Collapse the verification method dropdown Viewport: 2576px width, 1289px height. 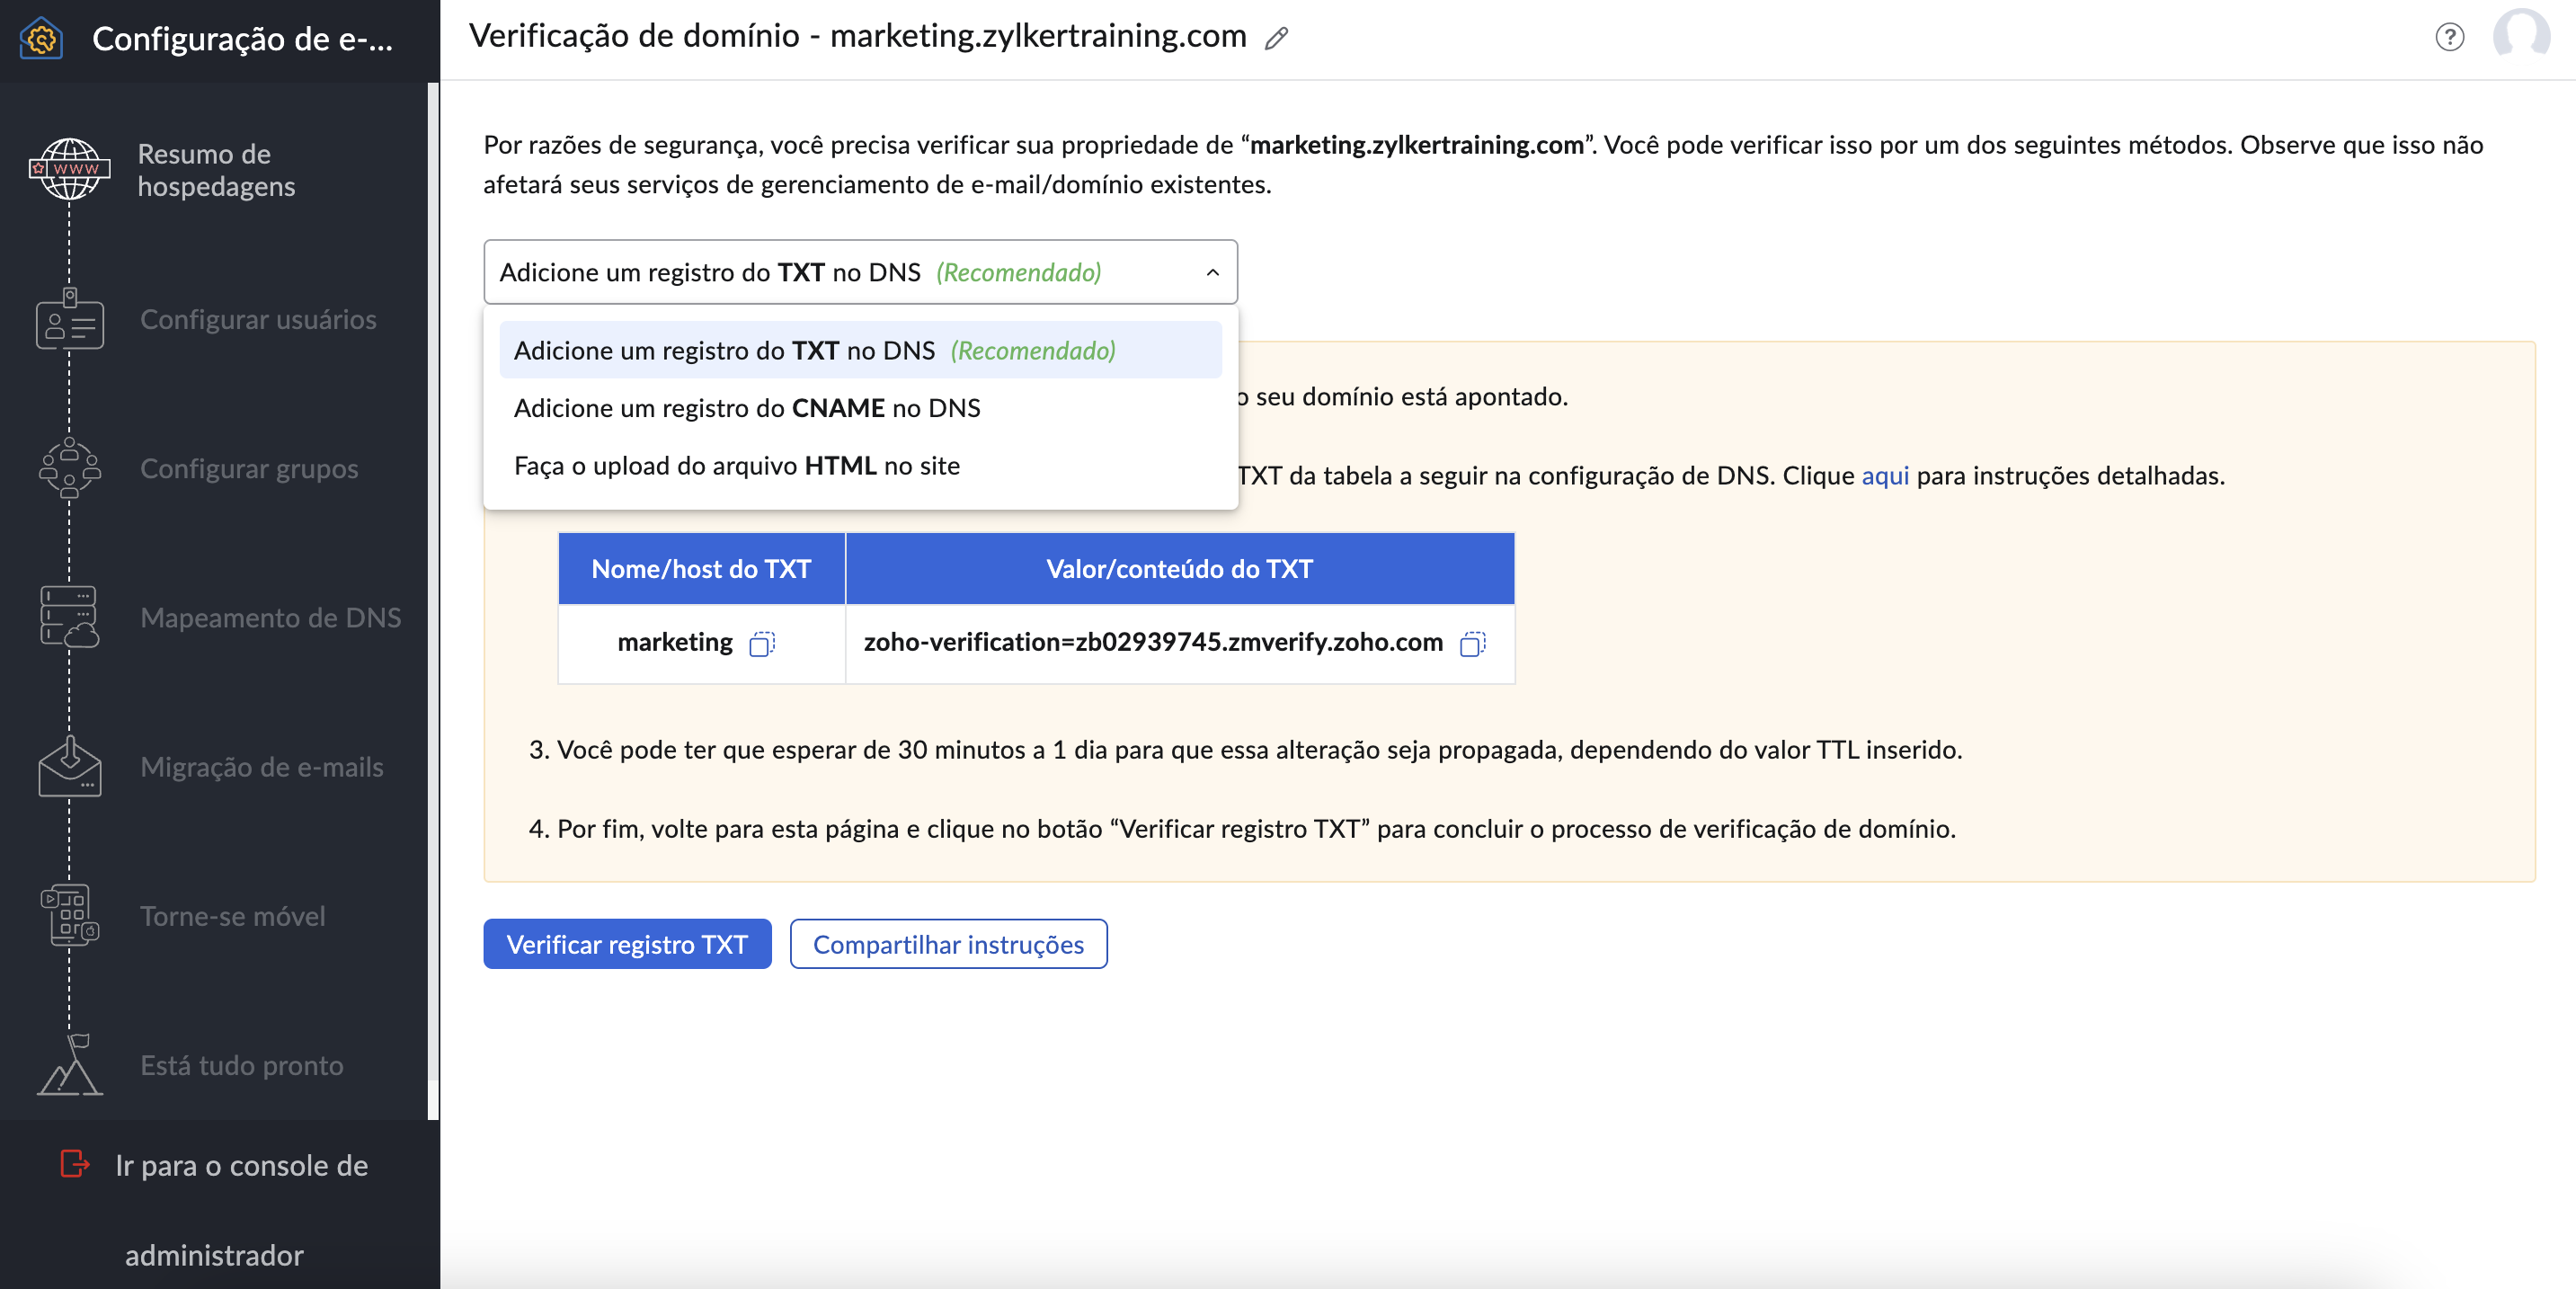coord(860,272)
